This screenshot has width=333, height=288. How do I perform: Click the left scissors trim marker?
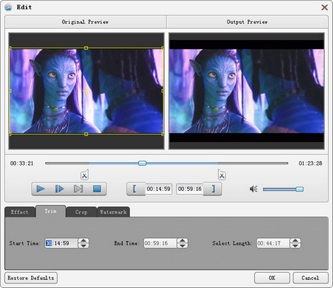pos(85,175)
